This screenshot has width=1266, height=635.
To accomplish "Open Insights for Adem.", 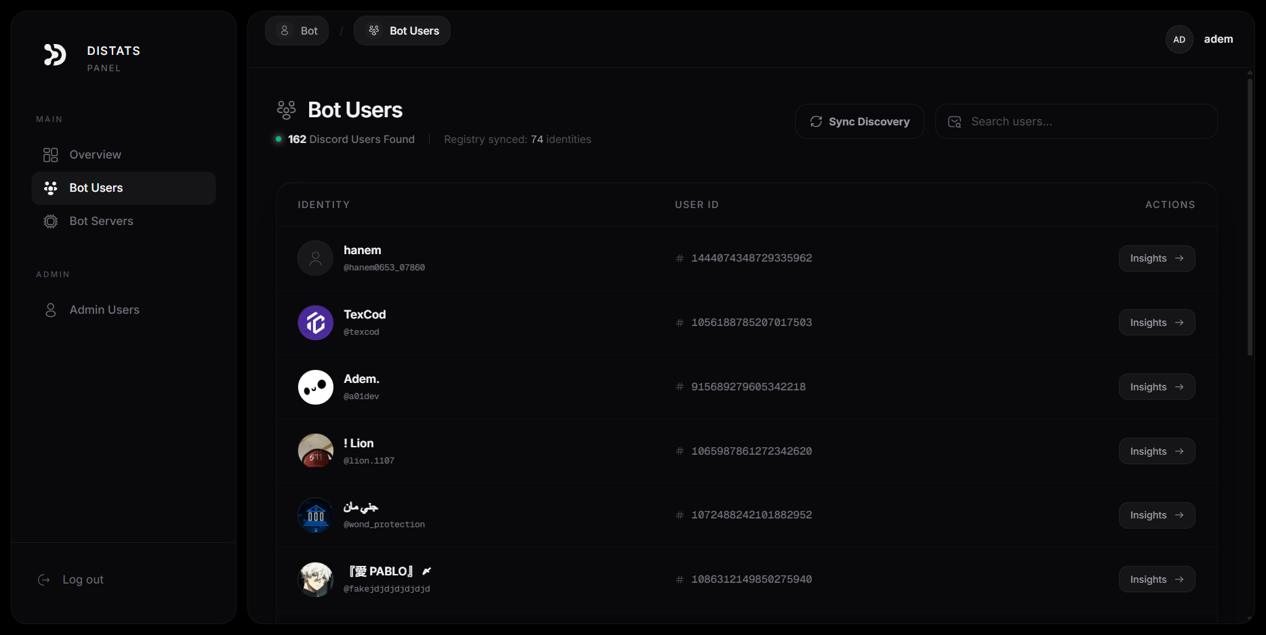I will tap(1156, 386).
